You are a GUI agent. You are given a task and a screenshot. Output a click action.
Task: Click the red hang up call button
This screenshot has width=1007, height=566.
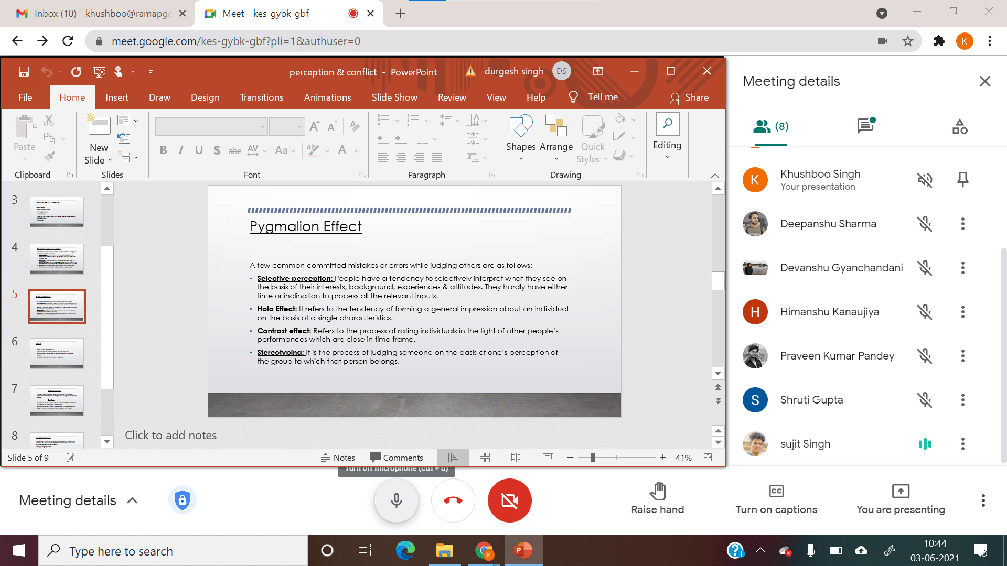coord(453,500)
